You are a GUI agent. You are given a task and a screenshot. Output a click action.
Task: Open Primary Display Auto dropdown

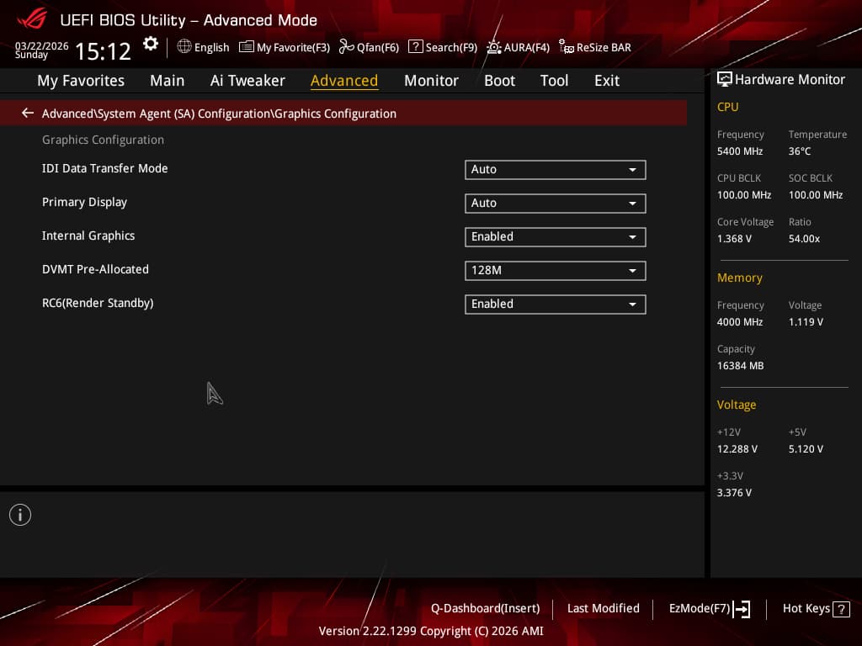tap(556, 204)
